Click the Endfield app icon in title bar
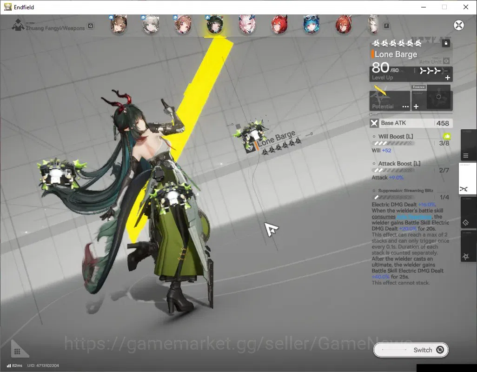This screenshot has height=372, width=477. point(7,7)
